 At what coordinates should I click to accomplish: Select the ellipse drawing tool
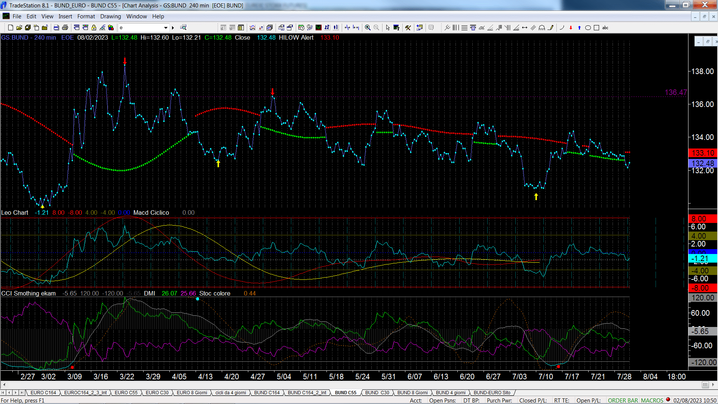588,28
